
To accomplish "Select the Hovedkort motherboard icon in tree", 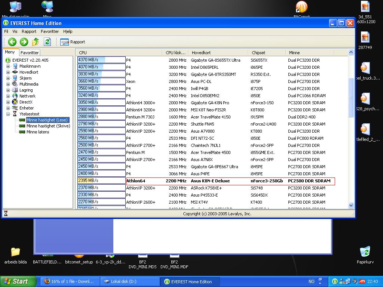I will 15,72.
